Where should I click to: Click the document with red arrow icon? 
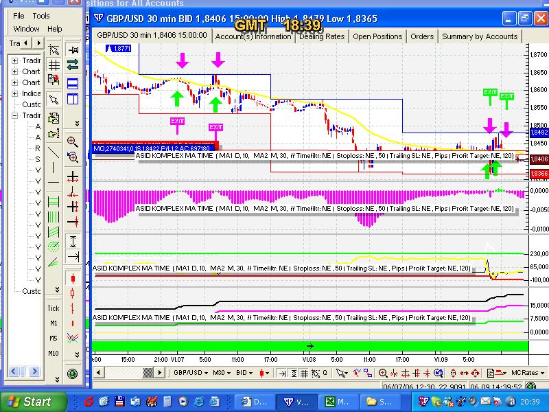click(x=54, y=80)
